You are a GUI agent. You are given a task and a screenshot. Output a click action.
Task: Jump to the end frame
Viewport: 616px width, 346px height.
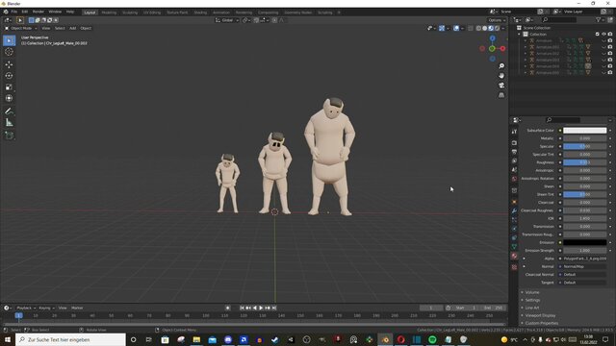tap(274, 308)
